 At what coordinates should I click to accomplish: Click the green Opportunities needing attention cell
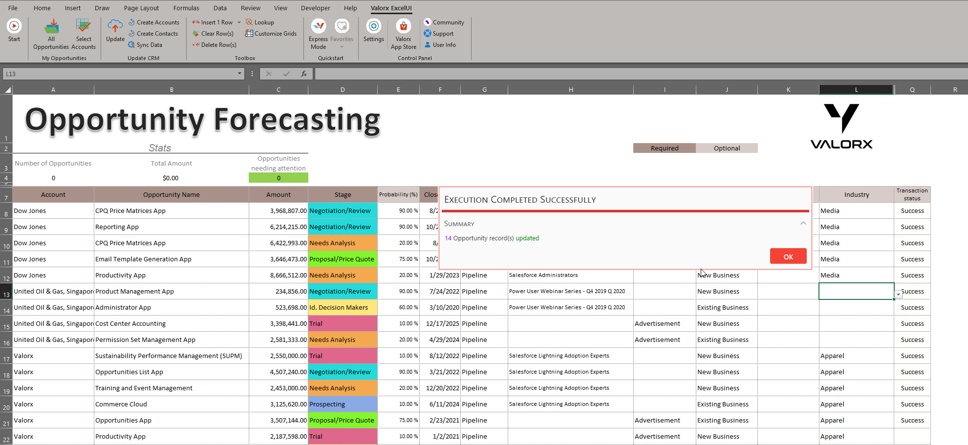(279, 177)
